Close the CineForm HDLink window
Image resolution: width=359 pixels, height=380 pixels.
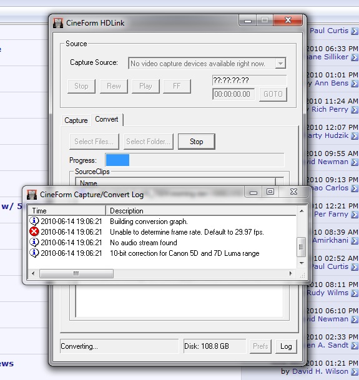288,20
